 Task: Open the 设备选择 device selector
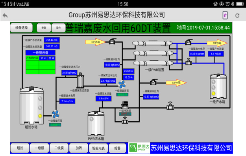[22, 28]
